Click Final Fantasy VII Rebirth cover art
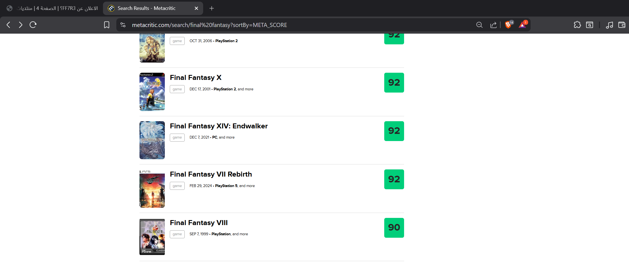 (x=152, y=189)
